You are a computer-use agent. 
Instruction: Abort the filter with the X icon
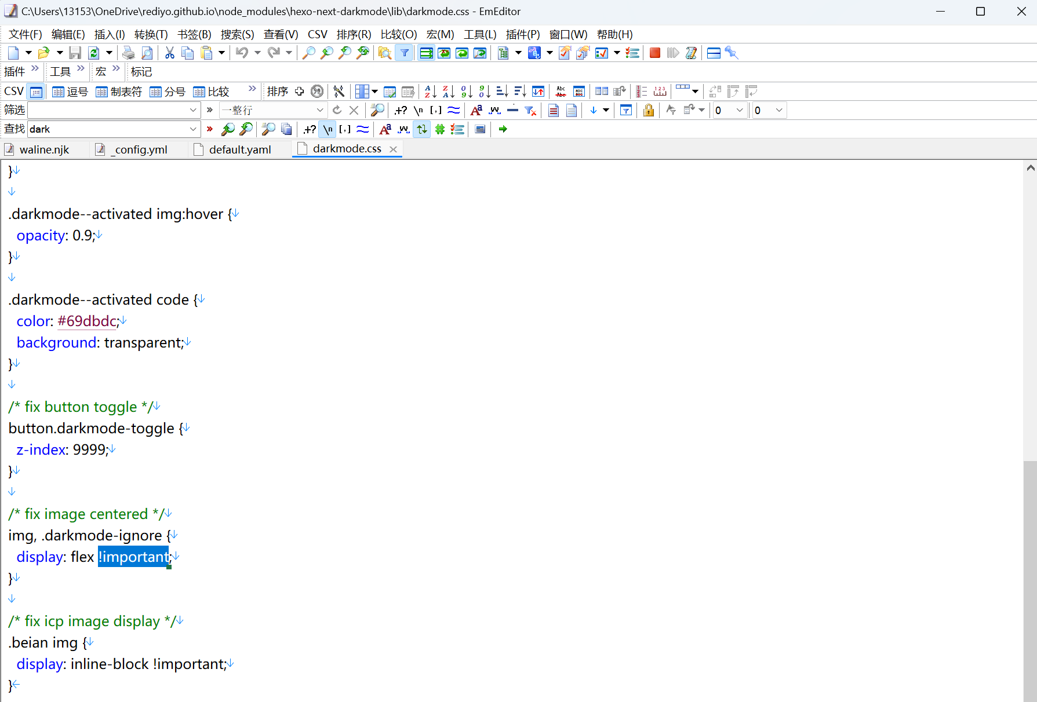point(354,110)
